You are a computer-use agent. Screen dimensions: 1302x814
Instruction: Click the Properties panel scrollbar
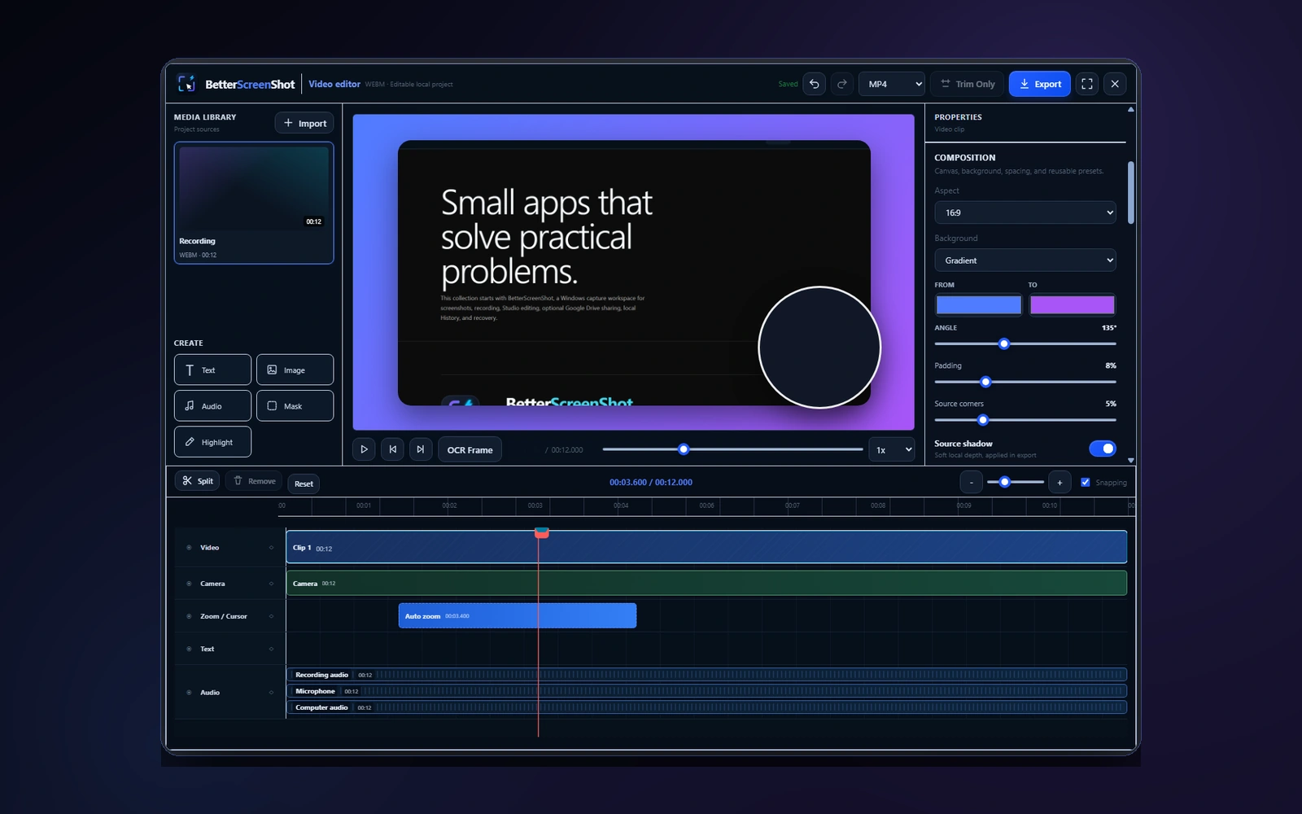[1131, 193]
